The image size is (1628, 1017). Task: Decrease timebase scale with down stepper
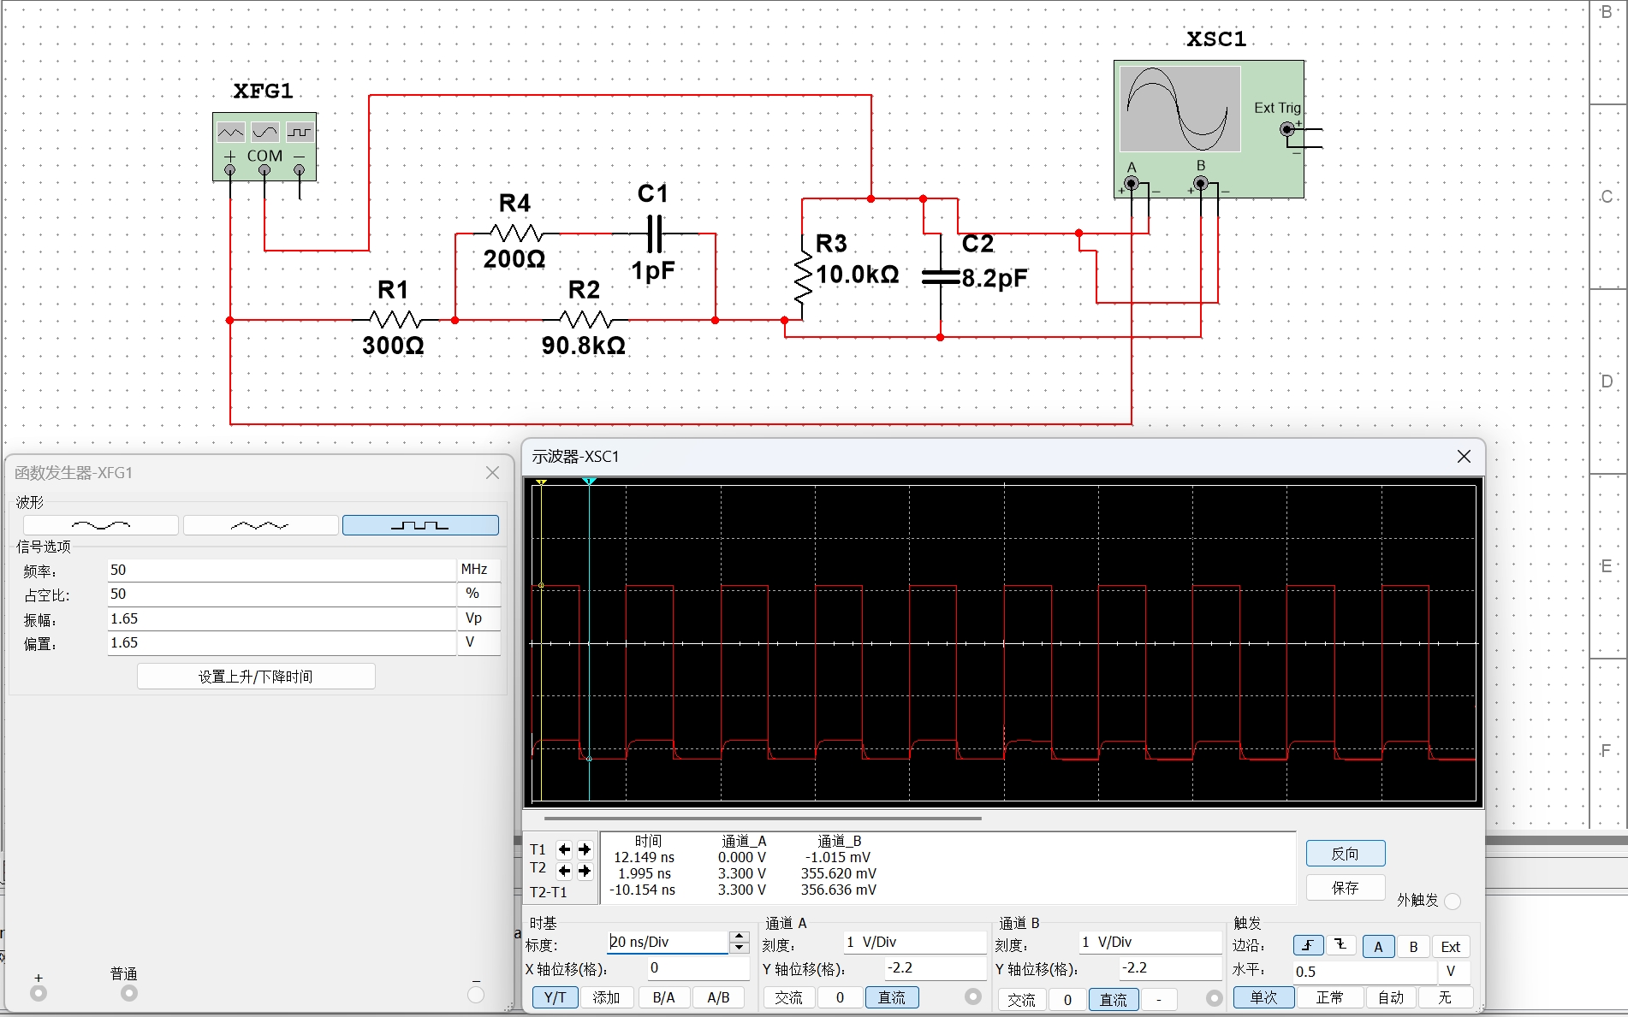pos(740,948)
